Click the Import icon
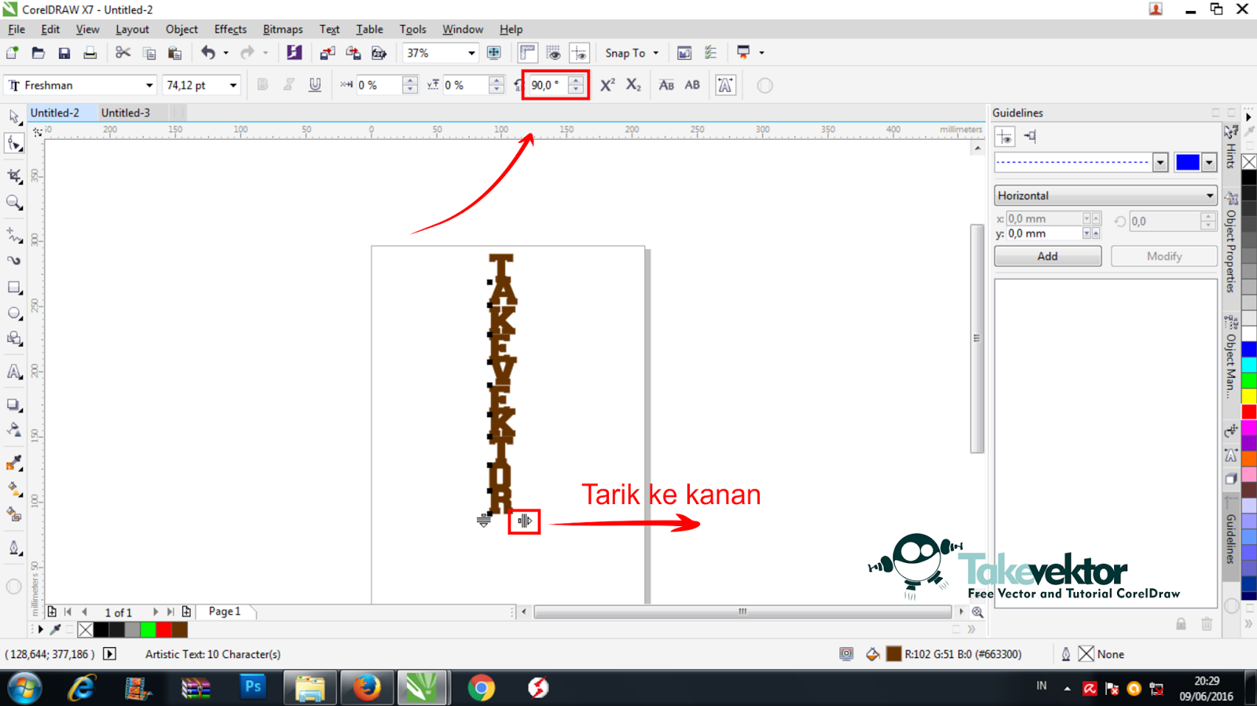Image resolution: width=1257 pixels, height=706 pixels. (328, 53)
